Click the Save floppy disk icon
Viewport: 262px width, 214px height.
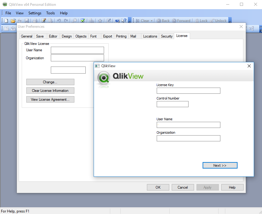pos(27,21)
